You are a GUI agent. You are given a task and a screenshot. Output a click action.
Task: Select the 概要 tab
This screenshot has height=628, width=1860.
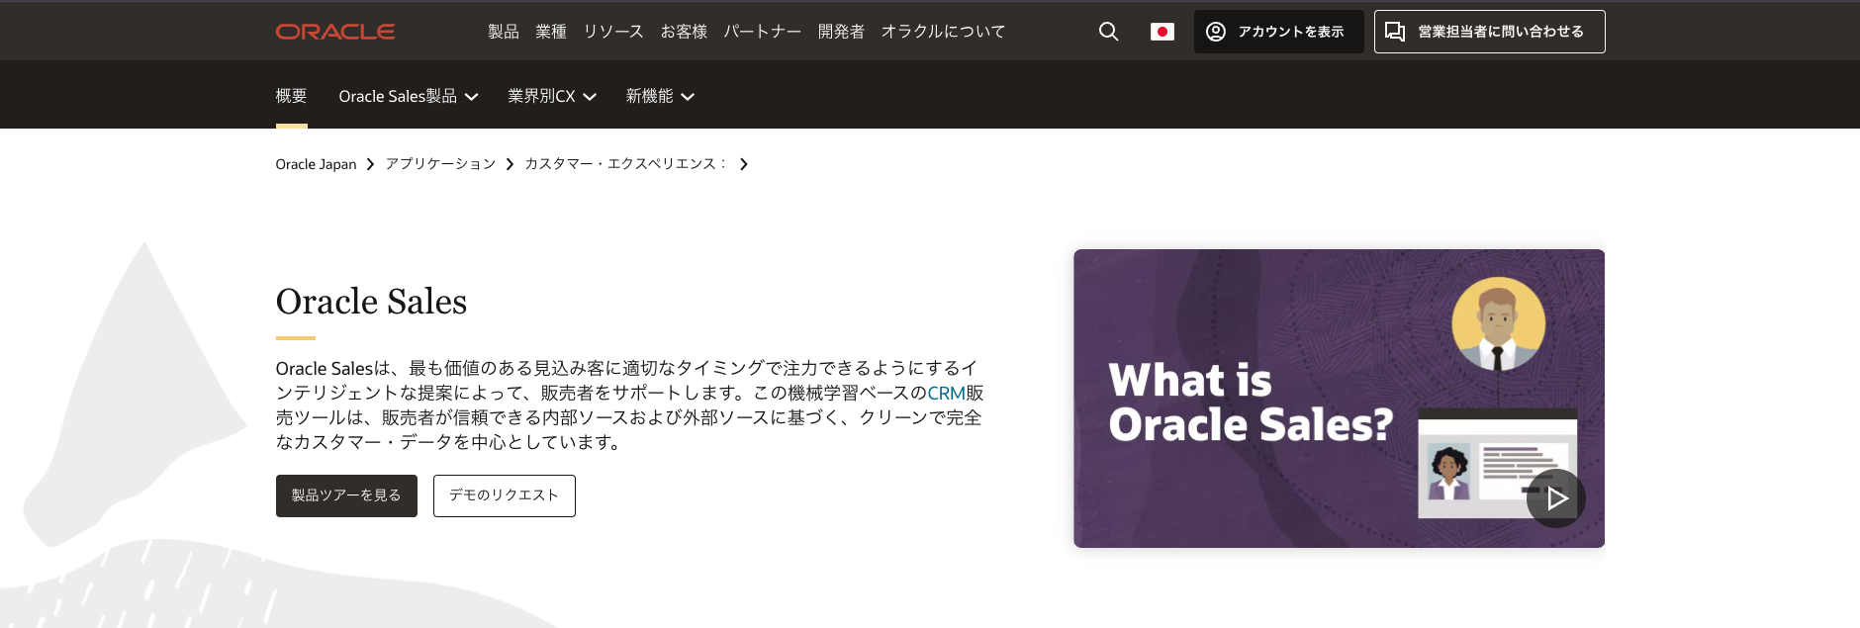(291, 96)
